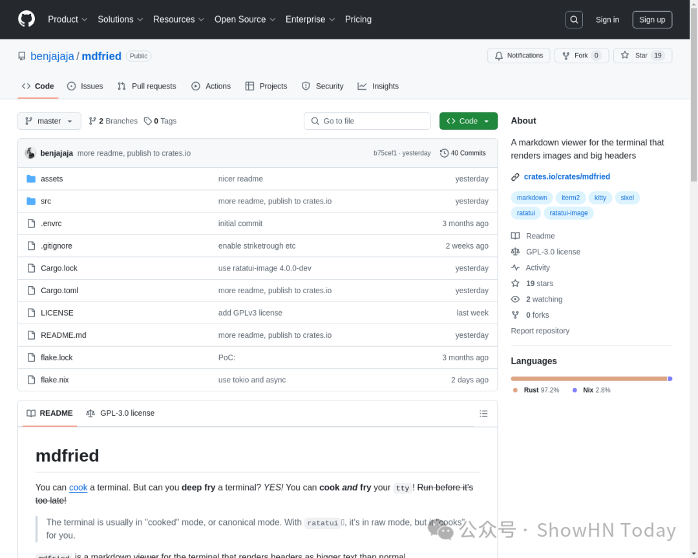This screenshot has width=698, height=558.
Task: Click the ratatui-image topic tag
Action: click(x=569, y=213)
